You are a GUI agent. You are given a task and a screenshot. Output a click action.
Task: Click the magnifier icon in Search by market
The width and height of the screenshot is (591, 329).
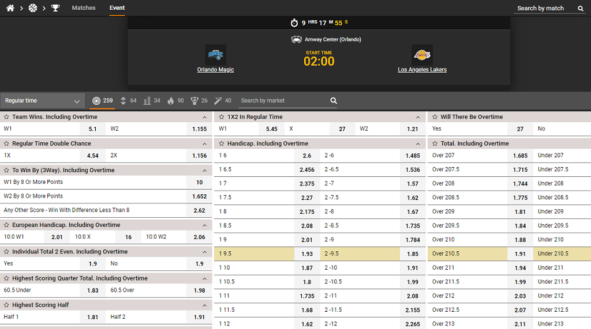[x=334, y=100]
